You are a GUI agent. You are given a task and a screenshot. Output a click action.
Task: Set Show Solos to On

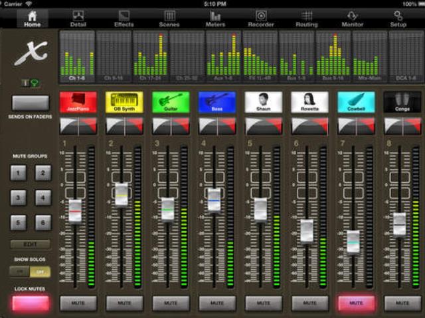(19, 272)
